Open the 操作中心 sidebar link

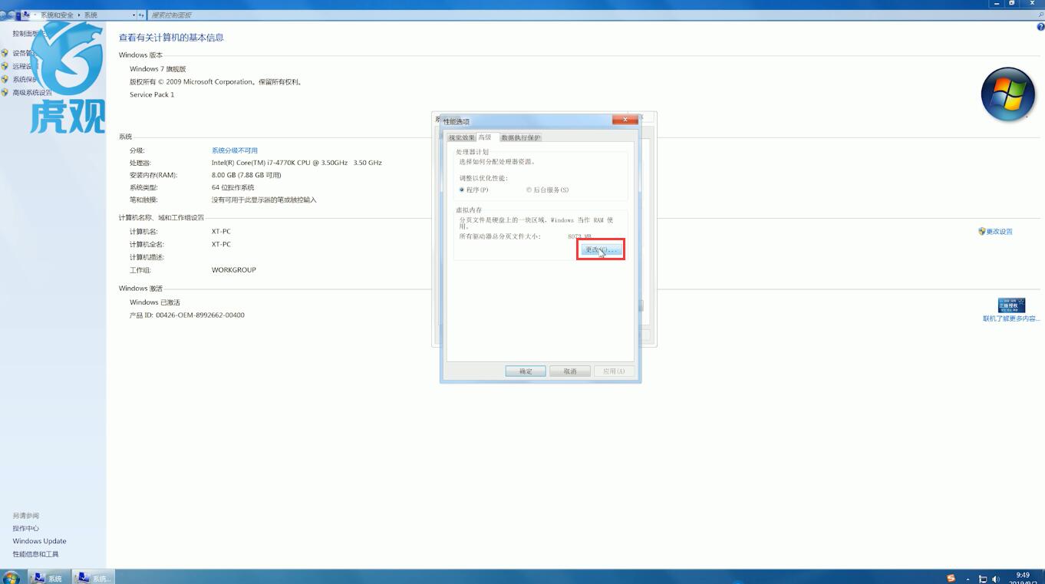25,528
